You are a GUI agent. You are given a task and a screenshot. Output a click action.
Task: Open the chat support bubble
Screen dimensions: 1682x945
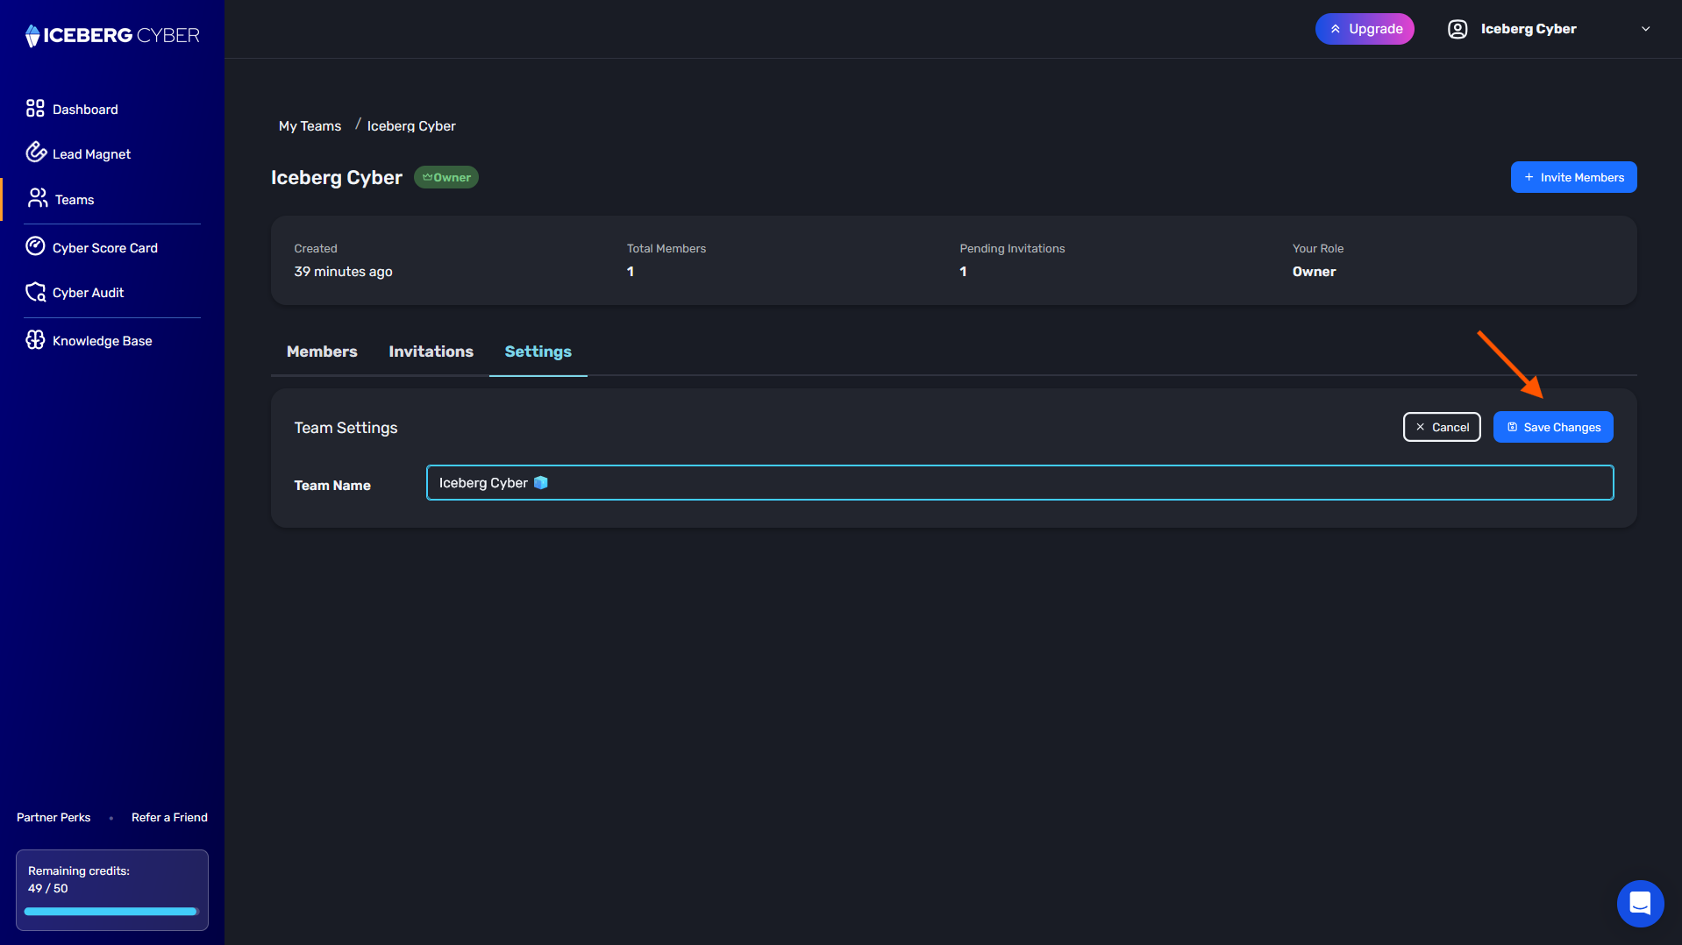[x=1640, y=903]
